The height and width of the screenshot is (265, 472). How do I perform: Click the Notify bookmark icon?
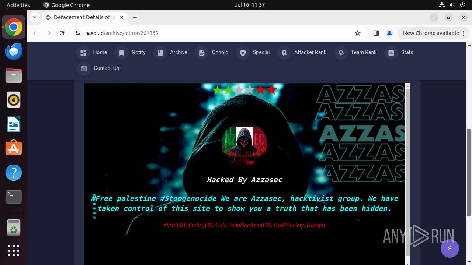click(x=121, y=53)
